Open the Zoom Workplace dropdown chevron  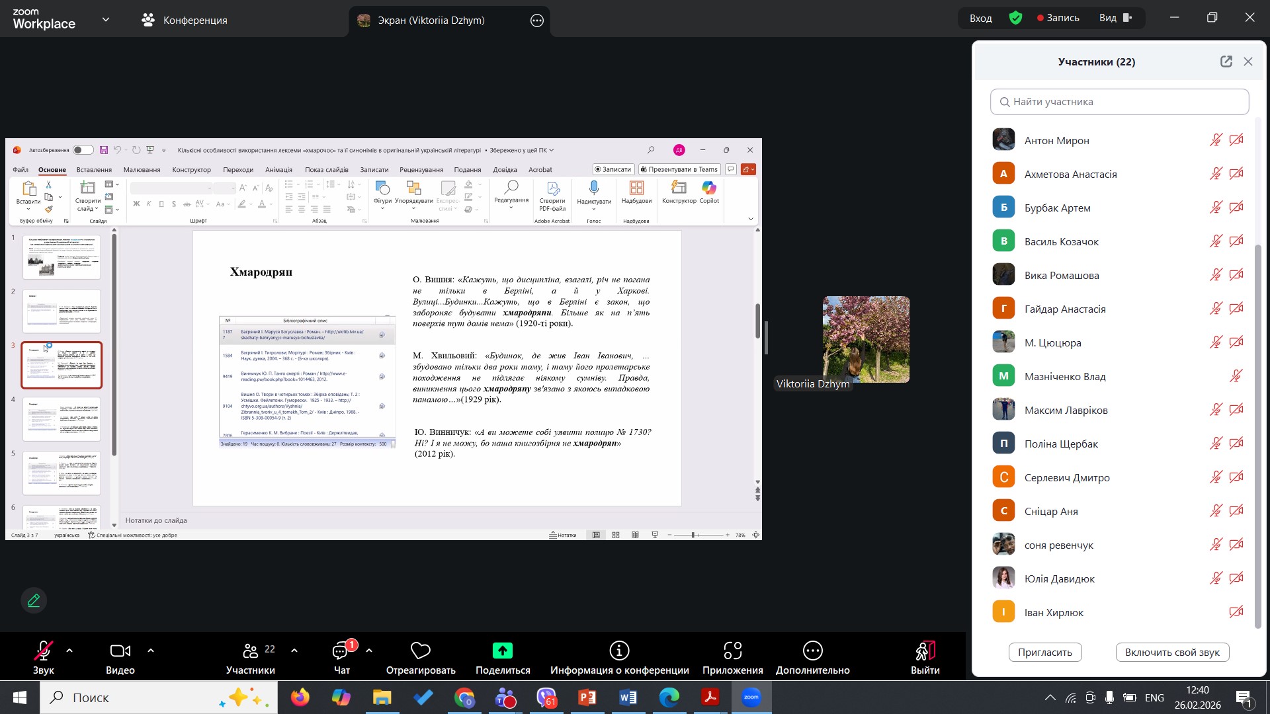(x=106, y=20)
